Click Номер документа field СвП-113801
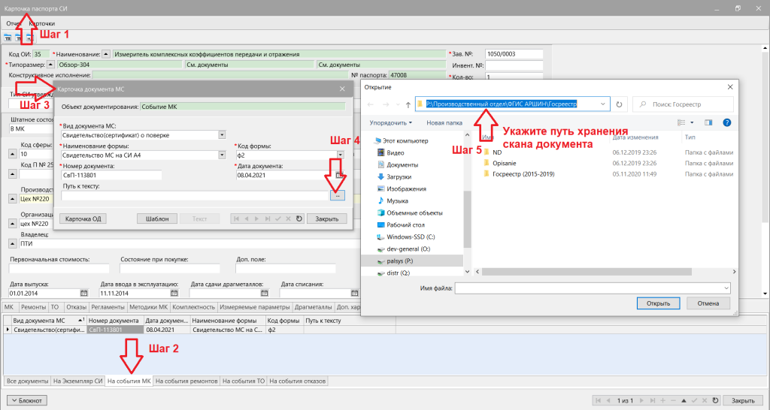The width and height of the screenshot is (770, 410). (111, 175)
